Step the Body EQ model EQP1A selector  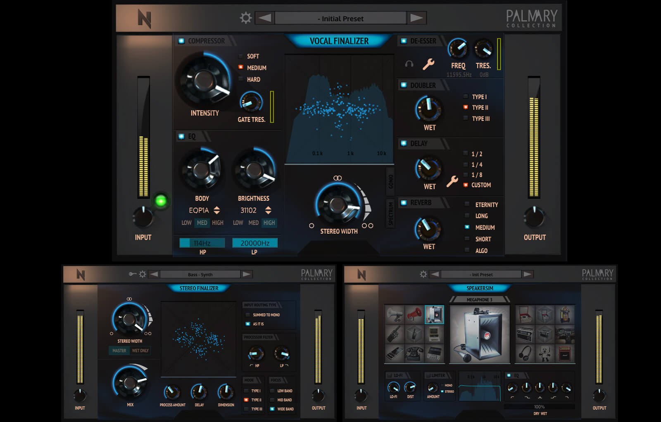[217, 210]
